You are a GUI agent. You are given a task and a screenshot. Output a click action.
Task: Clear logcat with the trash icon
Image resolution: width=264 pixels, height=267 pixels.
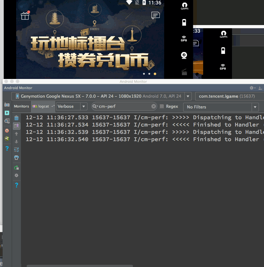click(16, 118)
